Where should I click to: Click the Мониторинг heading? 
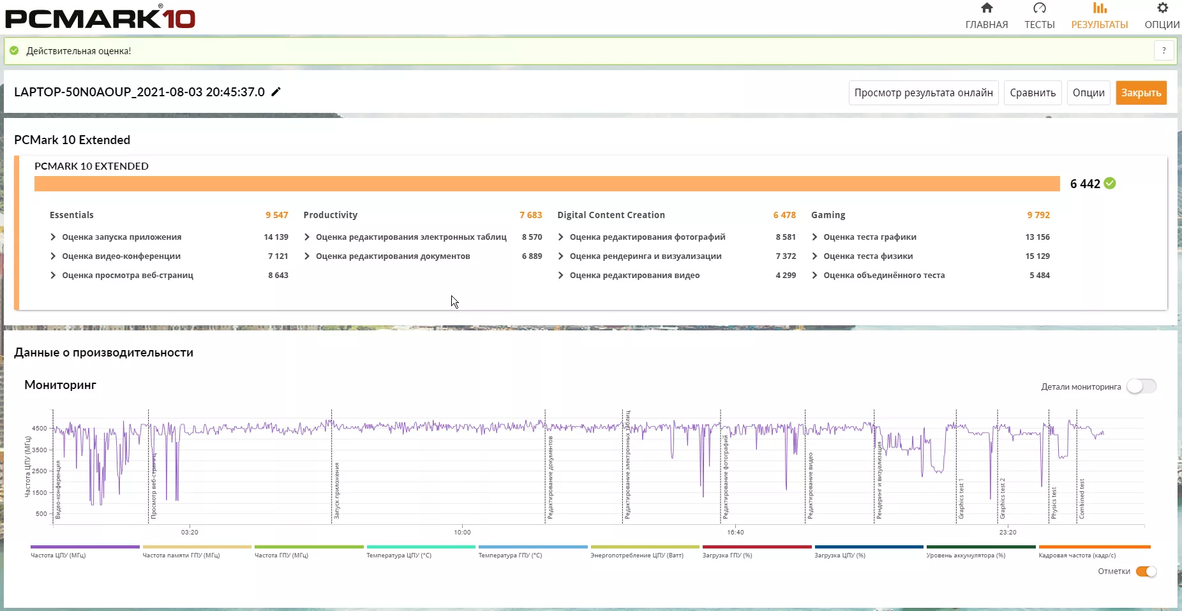pyautogui.click(x=61, y=385)
